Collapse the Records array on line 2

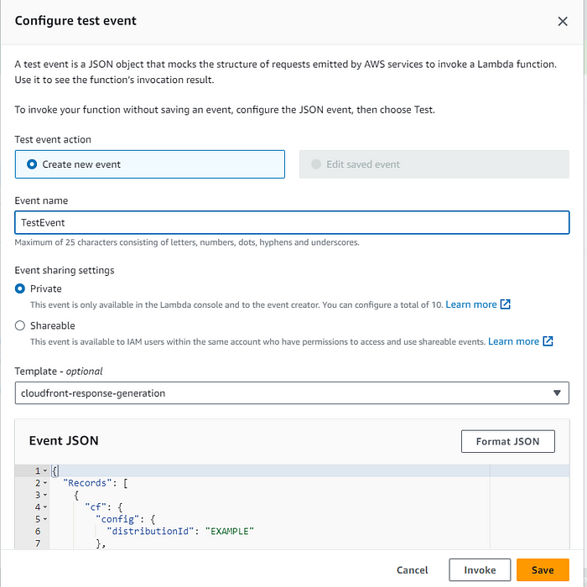[x=45, y=483]
